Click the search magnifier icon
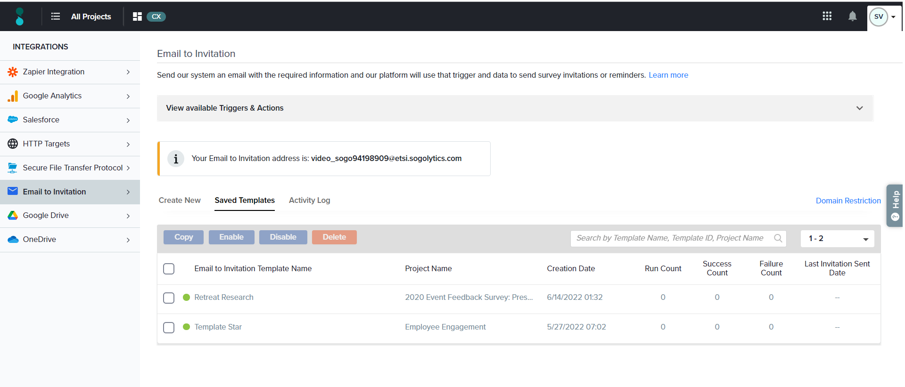This screenshot has height=387, width=905. point(778,238)
